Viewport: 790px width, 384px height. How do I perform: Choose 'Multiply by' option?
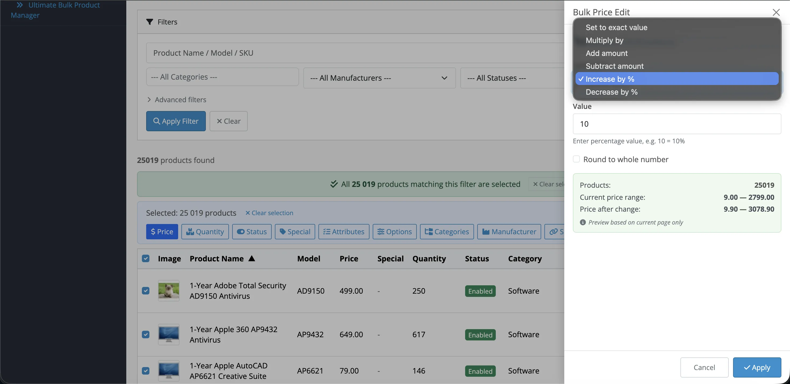677,40
